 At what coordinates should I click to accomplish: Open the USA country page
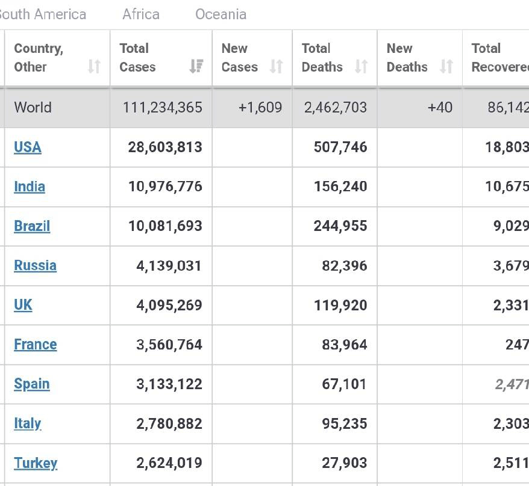pos(28,147)
